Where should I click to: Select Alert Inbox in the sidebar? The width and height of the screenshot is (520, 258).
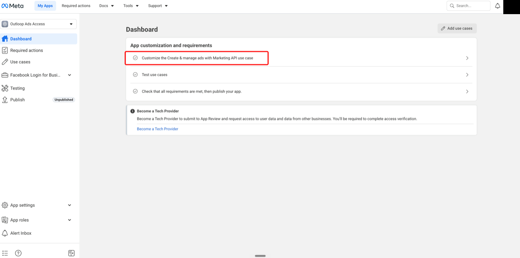(39, 233)
